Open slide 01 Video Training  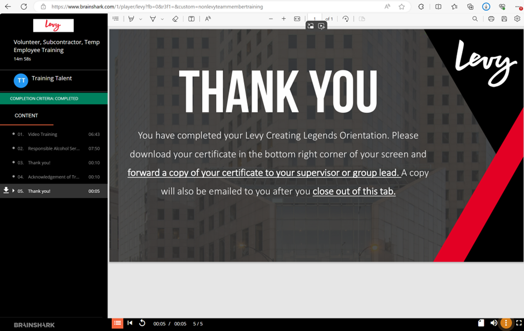click(x=43, y=134)
